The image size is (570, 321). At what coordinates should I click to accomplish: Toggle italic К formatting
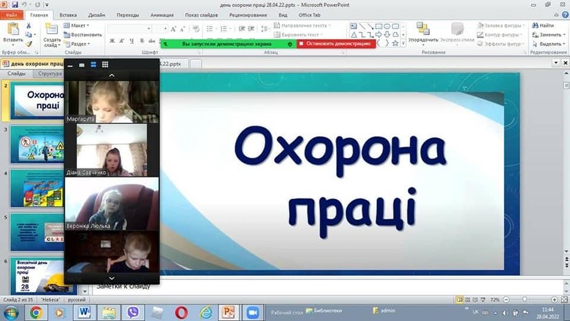coord(122,41)
